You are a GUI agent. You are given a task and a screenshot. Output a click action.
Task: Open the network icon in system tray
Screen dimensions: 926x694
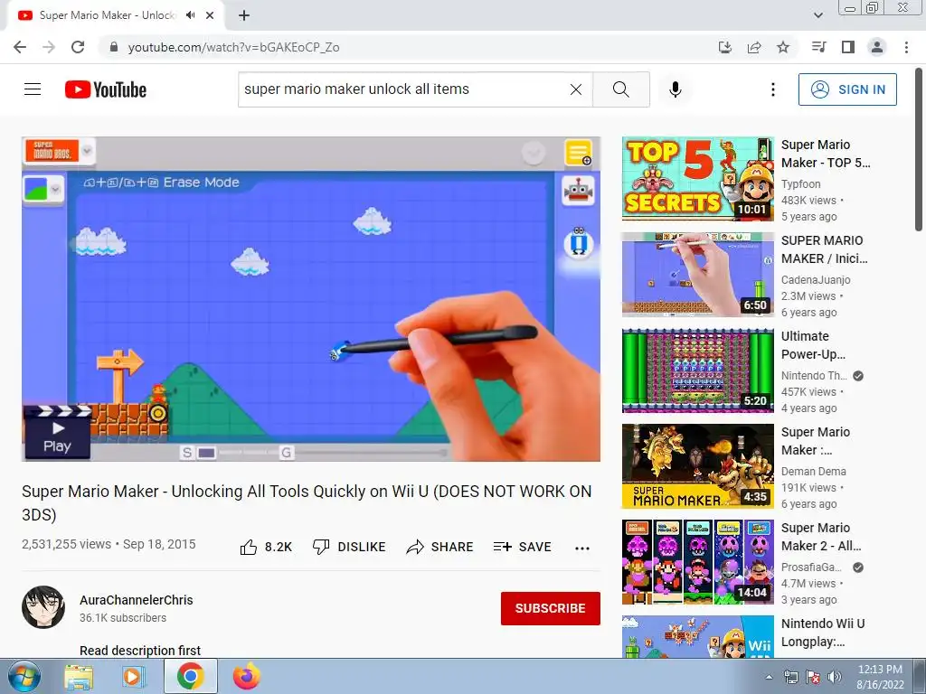pos(790,677)
